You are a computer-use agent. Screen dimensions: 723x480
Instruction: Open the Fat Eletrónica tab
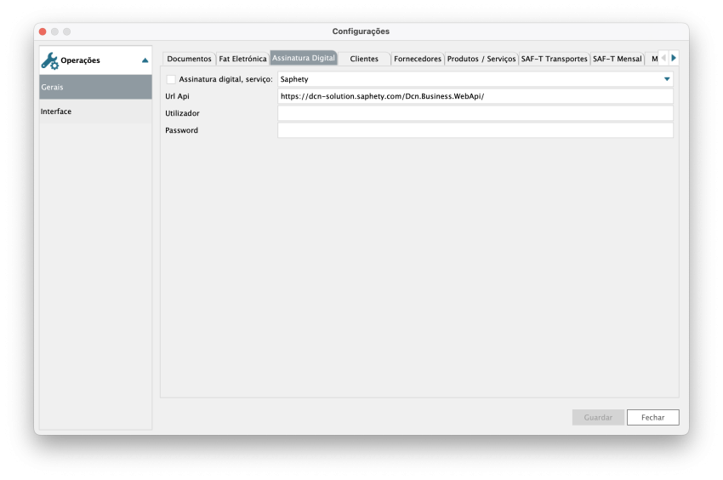tap(242, 59)
